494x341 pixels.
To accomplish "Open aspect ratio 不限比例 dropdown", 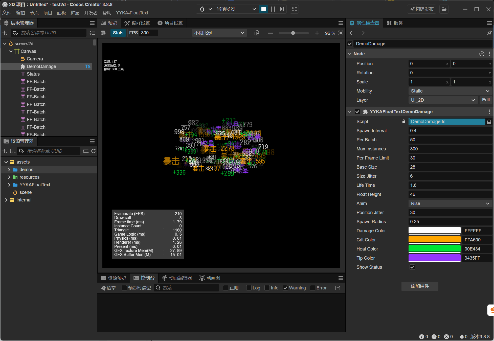I will coord(219,33).
